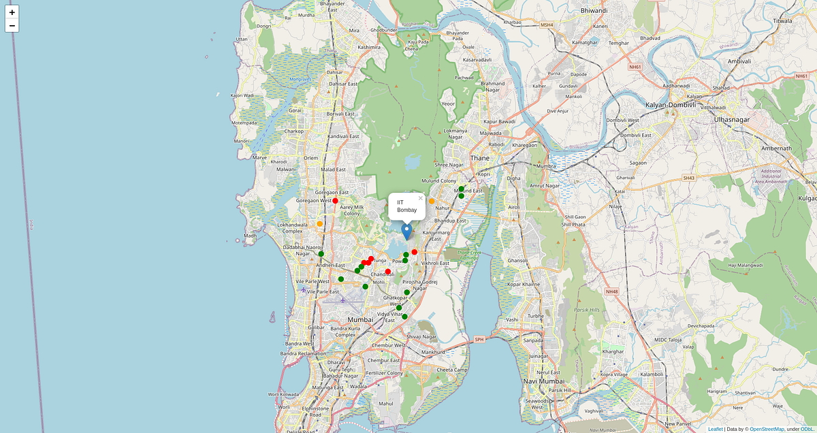Click the orange marker near Lokhandwala Complex
Viewport: 817px width, 433px height.
(319, 224)
